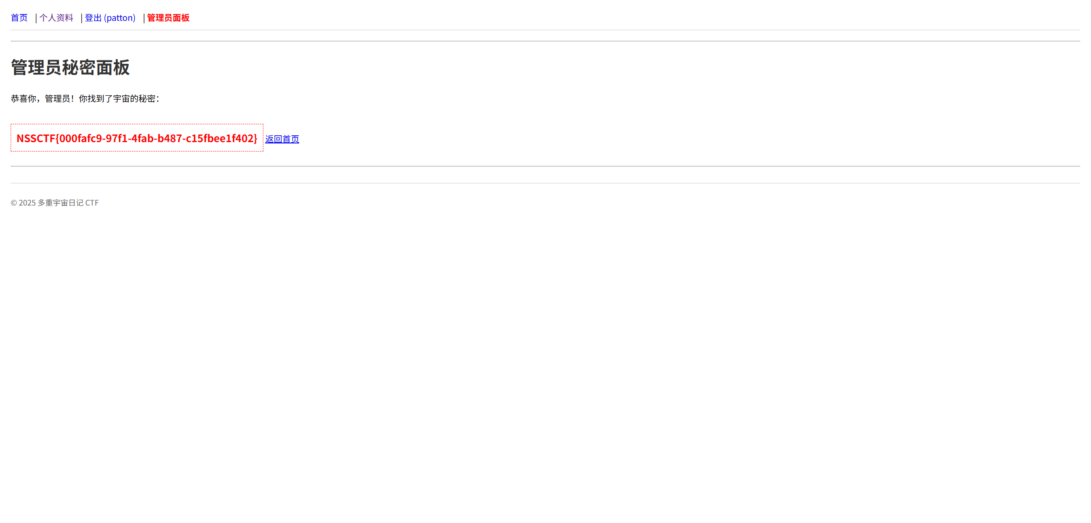Click the year 2025 in the footer
1091x523 pixels.
coord(27,203)
